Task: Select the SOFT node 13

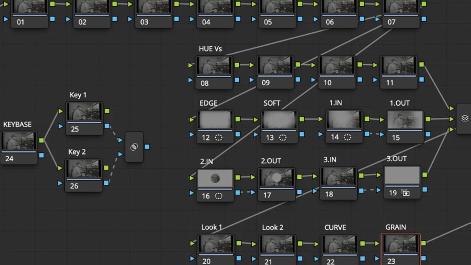Action: 279,127
